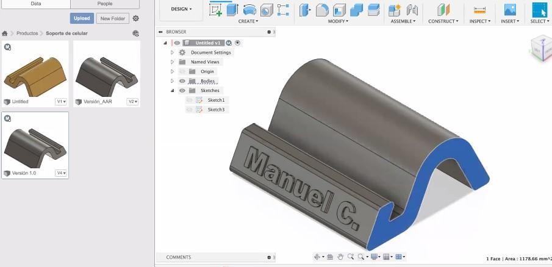Open the Rectangular Pattern tool
The height and width of the screenshot is (267, 552).
point(283,10)
